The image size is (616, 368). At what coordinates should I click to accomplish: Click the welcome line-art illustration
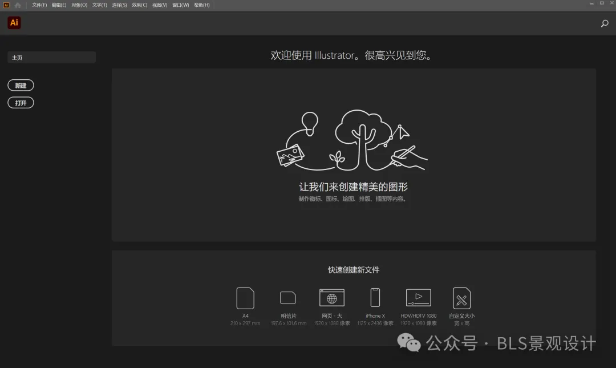pos(352,140)
